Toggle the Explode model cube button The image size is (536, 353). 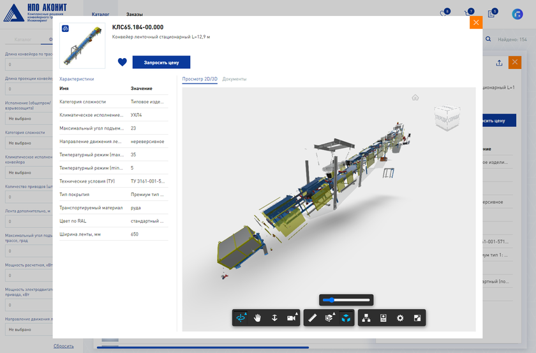coord(345,318)
